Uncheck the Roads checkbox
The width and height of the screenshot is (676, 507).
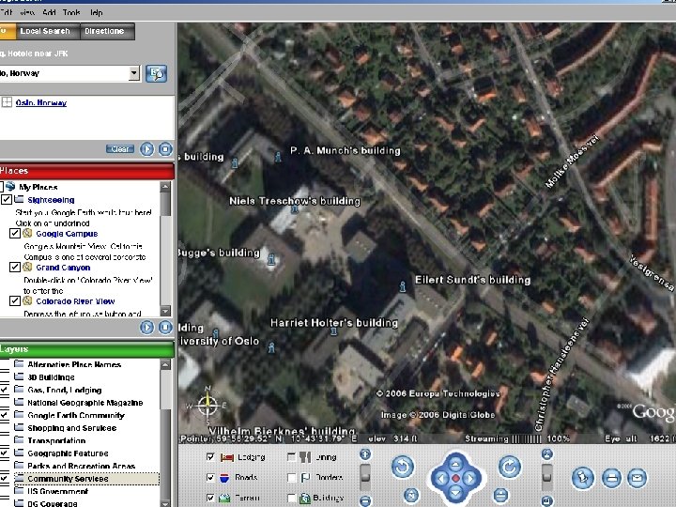210,477
